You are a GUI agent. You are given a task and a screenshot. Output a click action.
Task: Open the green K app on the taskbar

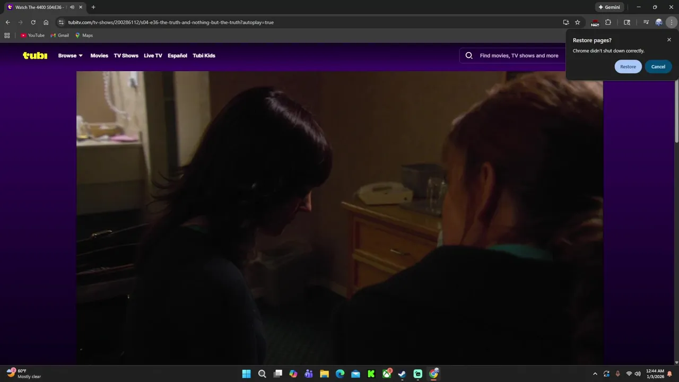pyautogui.click(x=371, y=374)
